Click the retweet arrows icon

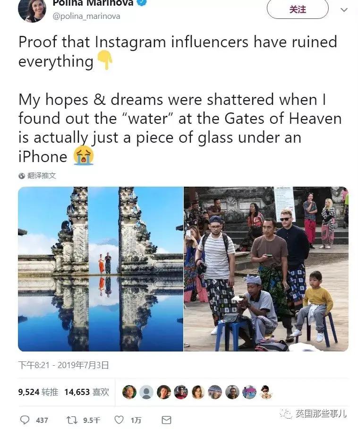(72, 420)
